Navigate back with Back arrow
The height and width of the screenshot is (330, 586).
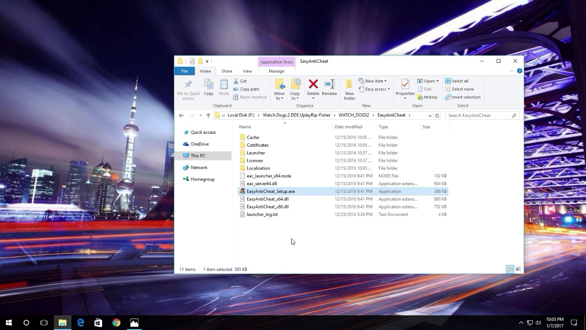(x=181, y=115)
